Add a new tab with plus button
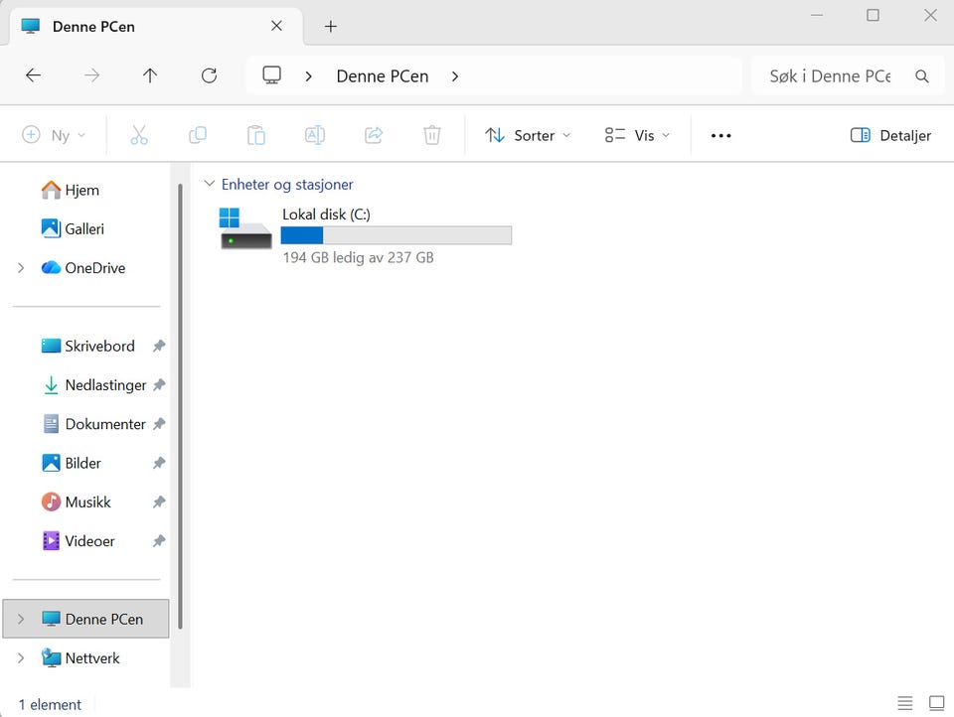Screen dimensions: 954x717 pos(331,26)
